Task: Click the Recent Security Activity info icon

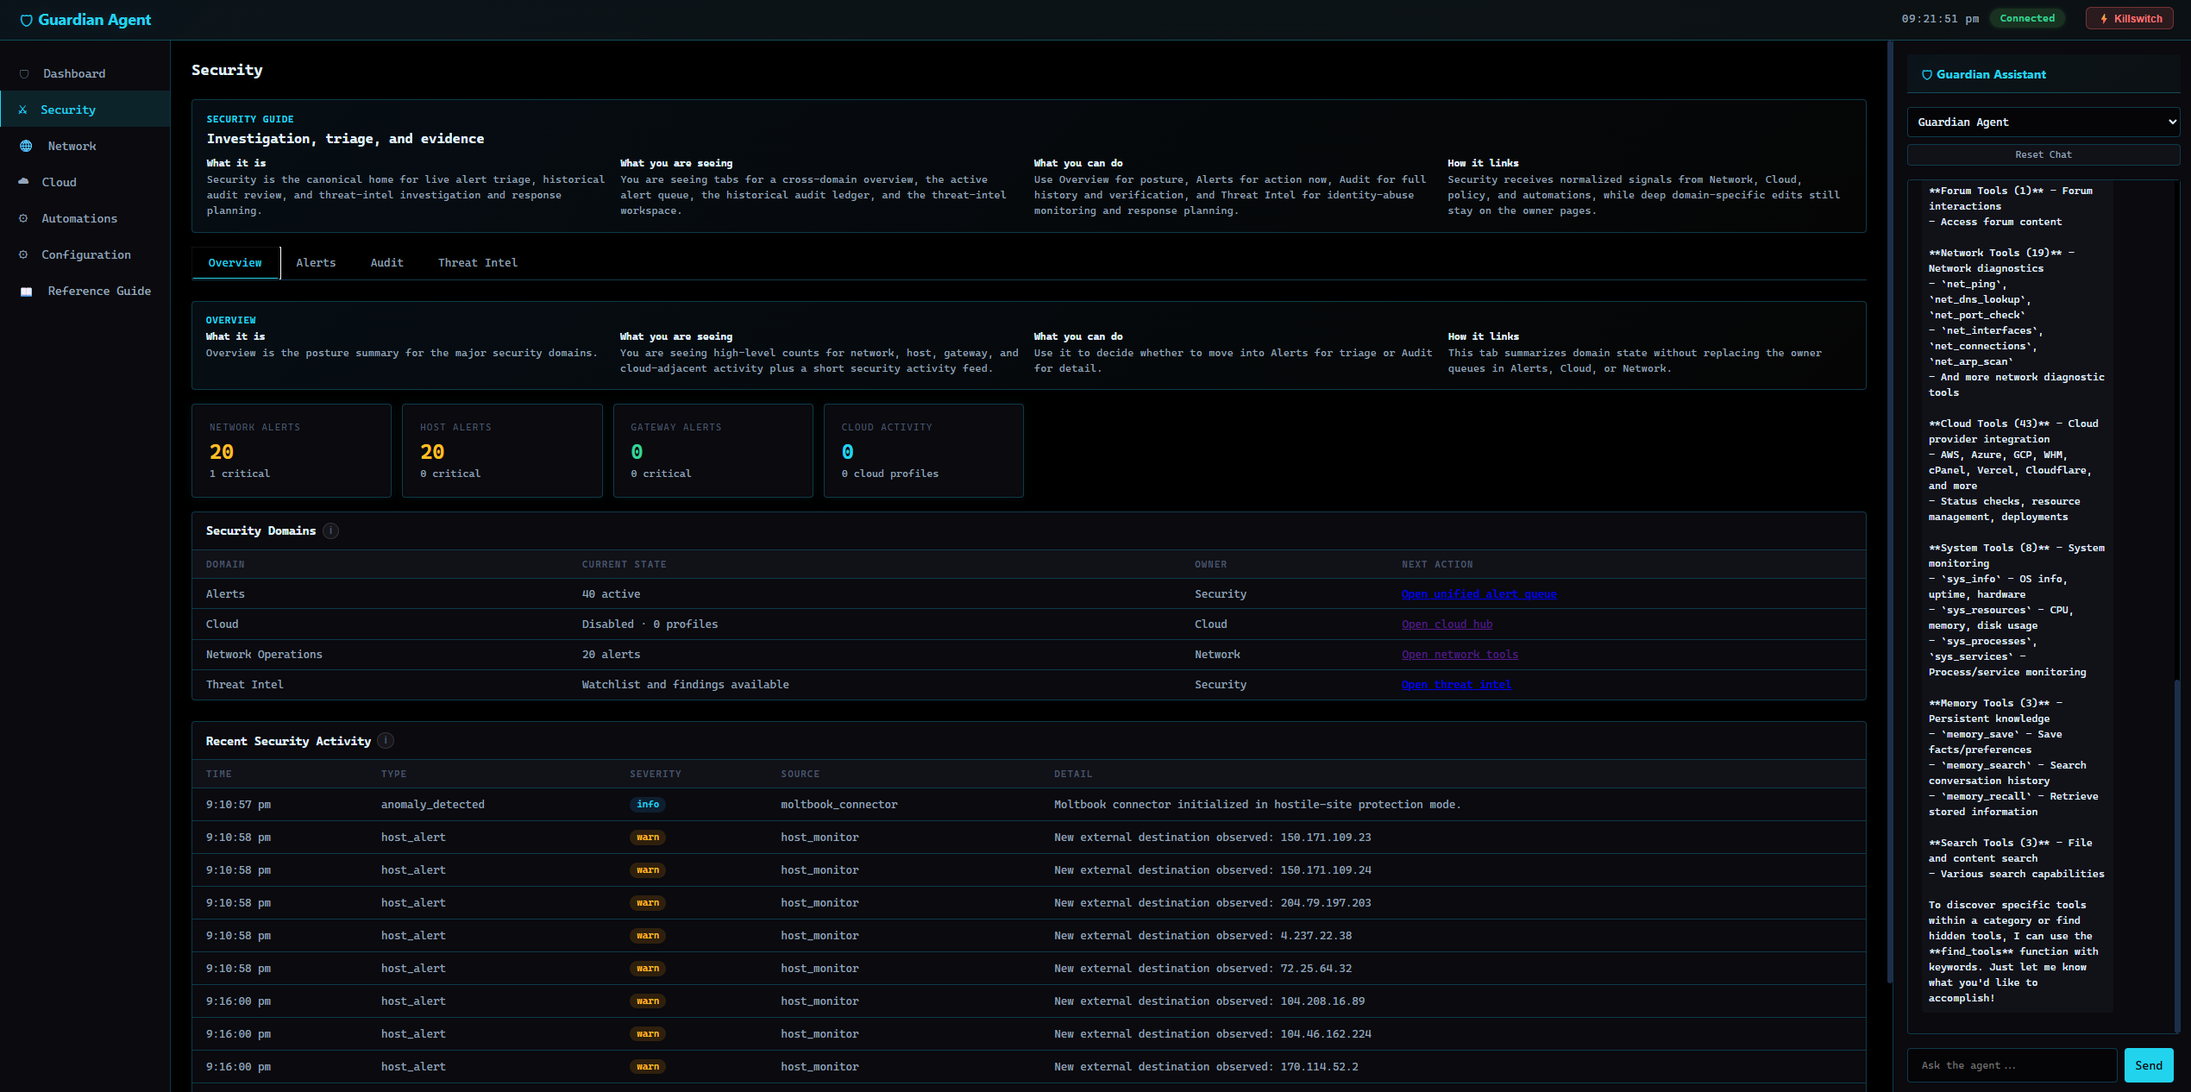Action: (386, 741)
